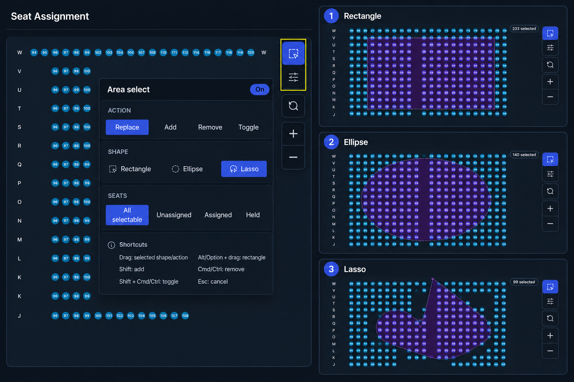Click area select icon in Rectangle panel
The height and width of the screenshot is (382, 574).
pyautogui.click(x=550, y=33)
